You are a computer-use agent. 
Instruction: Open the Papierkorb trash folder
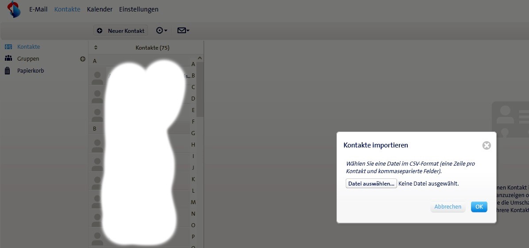coord(30,71)
